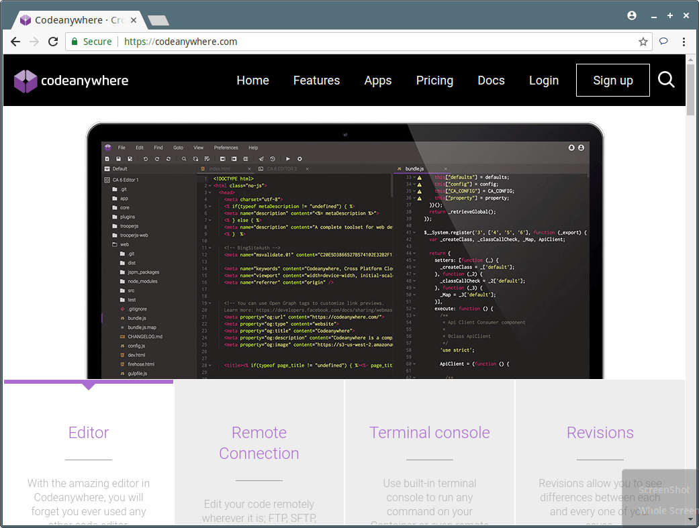Select the Codeanywhere browser tab

[x=79, y=20]
